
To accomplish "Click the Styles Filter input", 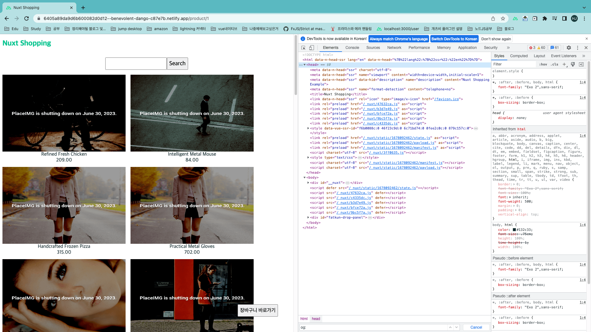I will click(x=514, y=64).
